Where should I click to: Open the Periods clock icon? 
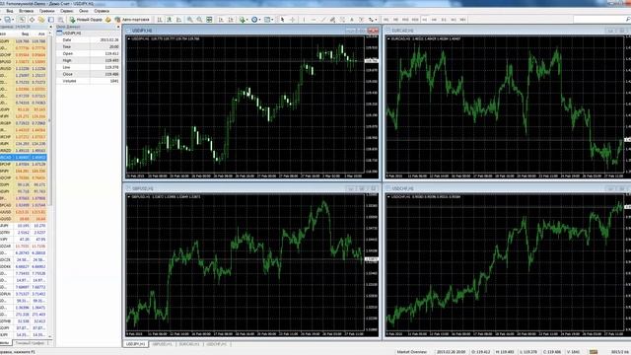coord(254,20)
